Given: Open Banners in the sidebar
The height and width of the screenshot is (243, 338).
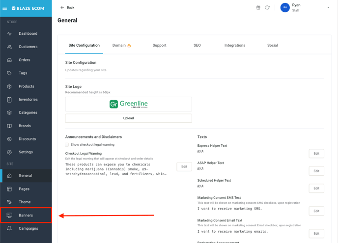Looking at the screenshot, I should [x=26, y=215].
